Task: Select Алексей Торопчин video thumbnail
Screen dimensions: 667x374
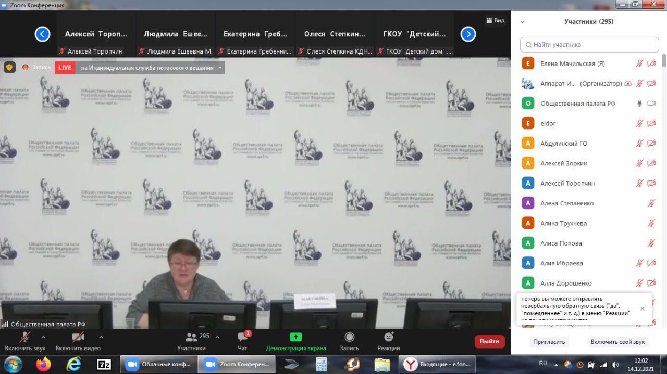Action: point(96,34)
